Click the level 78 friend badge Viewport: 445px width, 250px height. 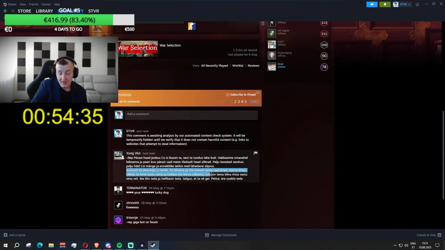(324, 67)
